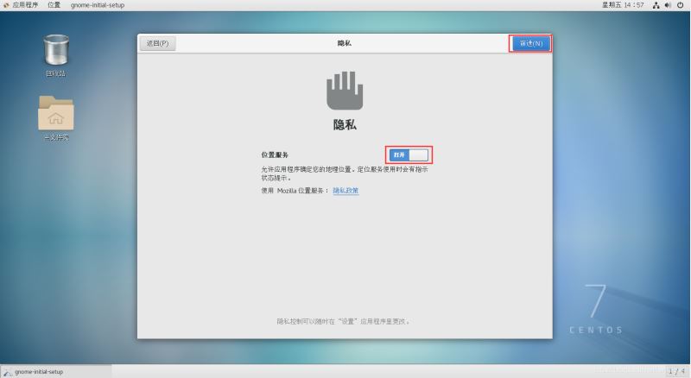Toggle the location services (位置服务) switch off
This screenshot has height=378, width=691.
pos(409,154)
